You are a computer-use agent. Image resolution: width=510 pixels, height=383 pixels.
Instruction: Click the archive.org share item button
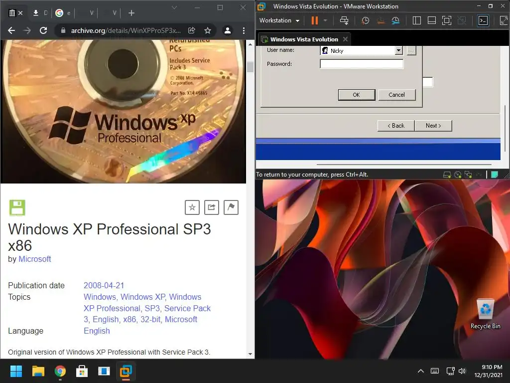click(x=211, y=207)
